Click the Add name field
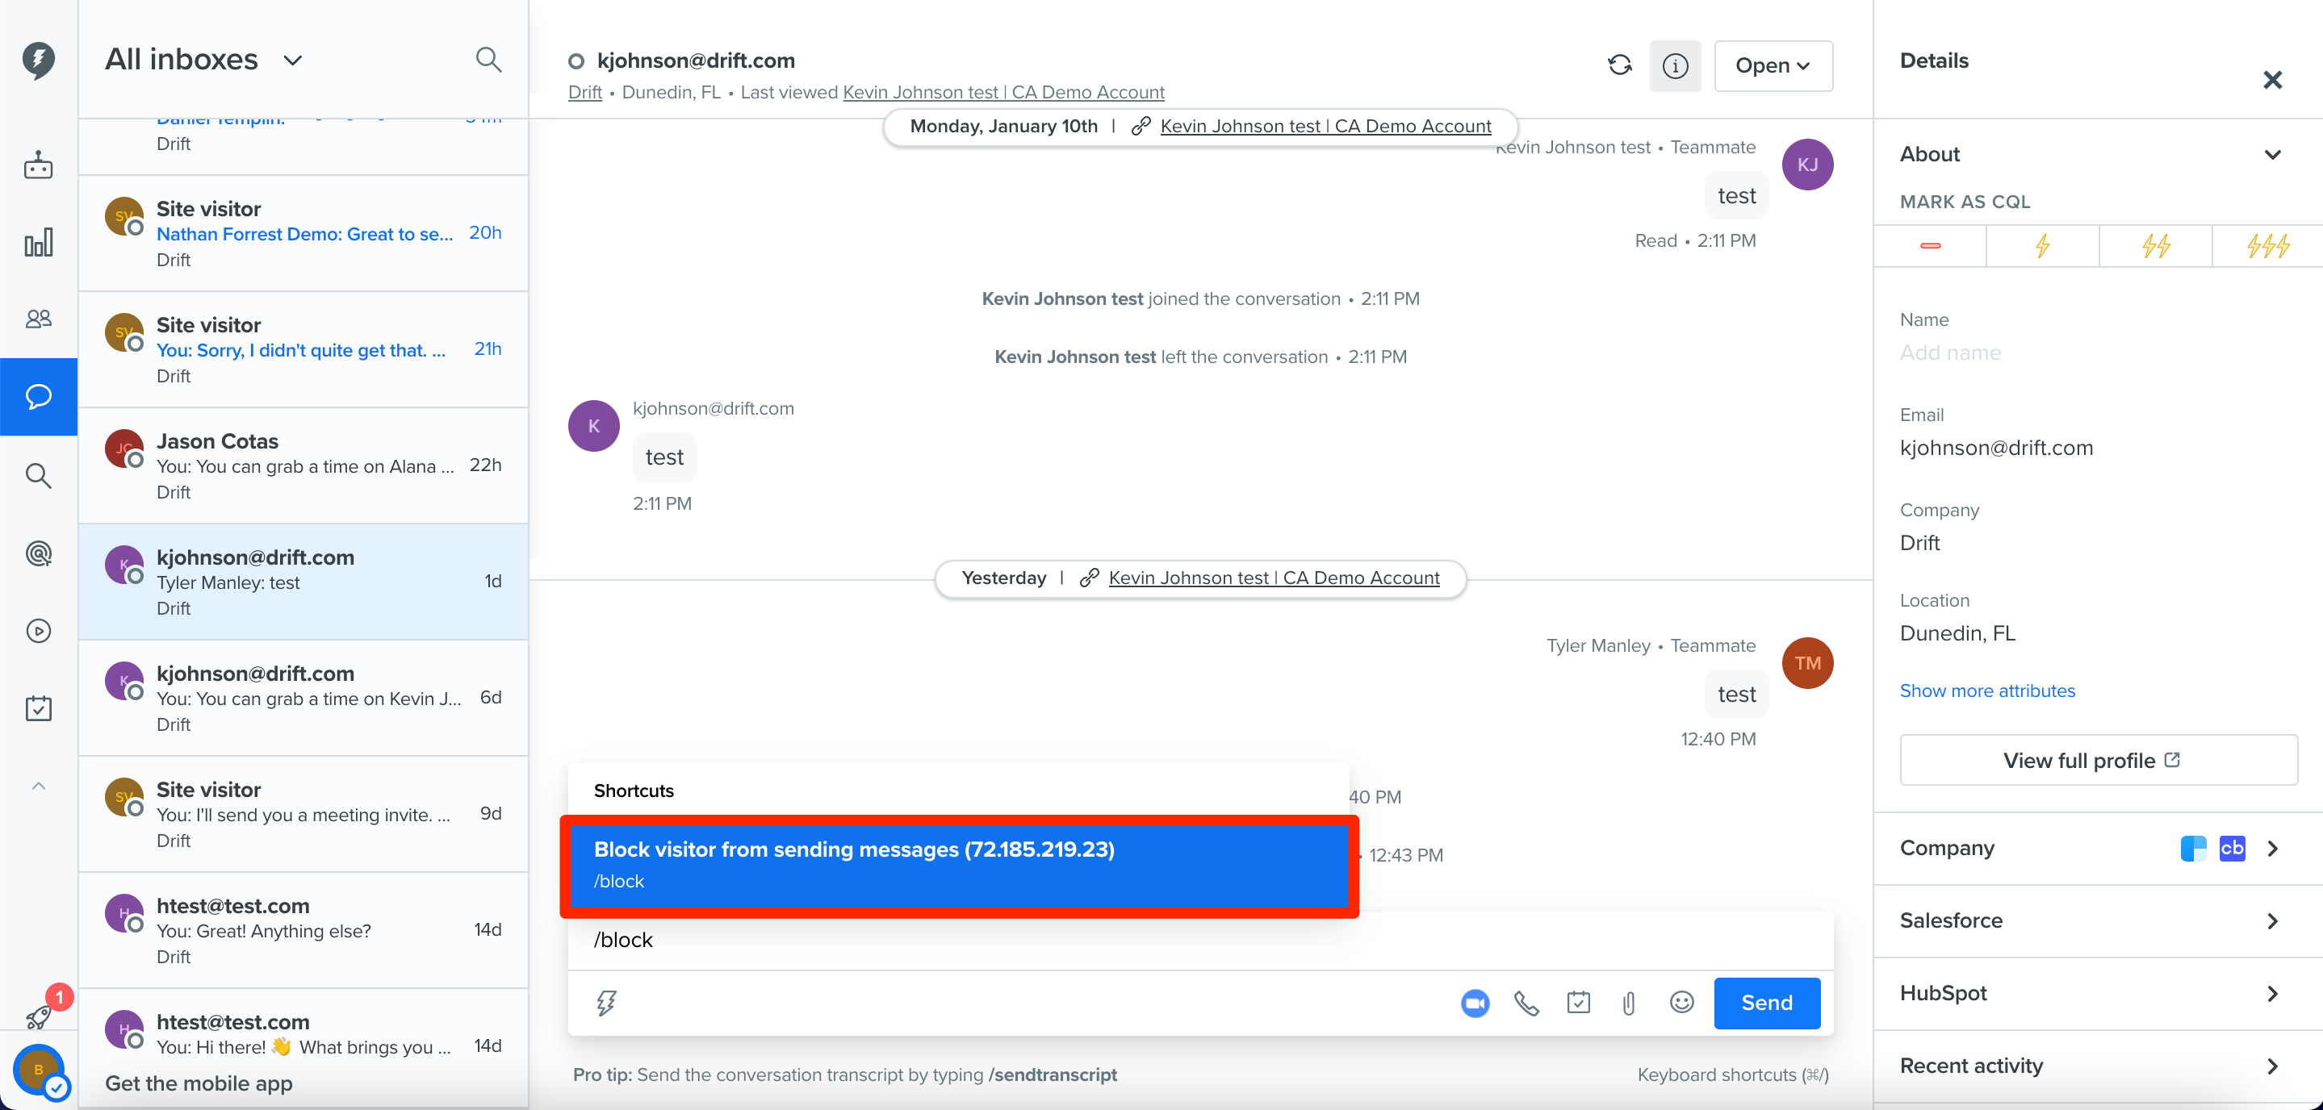 (x=1949, y=353)
